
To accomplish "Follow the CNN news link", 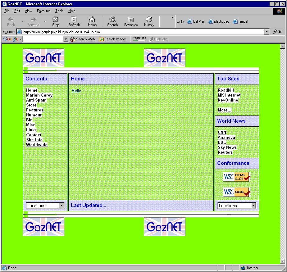I will 222,133.
